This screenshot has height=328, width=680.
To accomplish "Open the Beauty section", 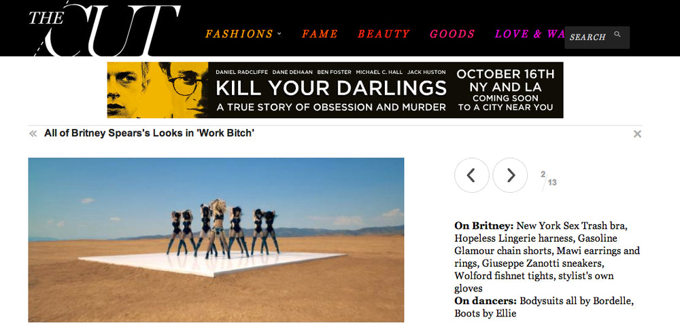I will pos(384,34).
